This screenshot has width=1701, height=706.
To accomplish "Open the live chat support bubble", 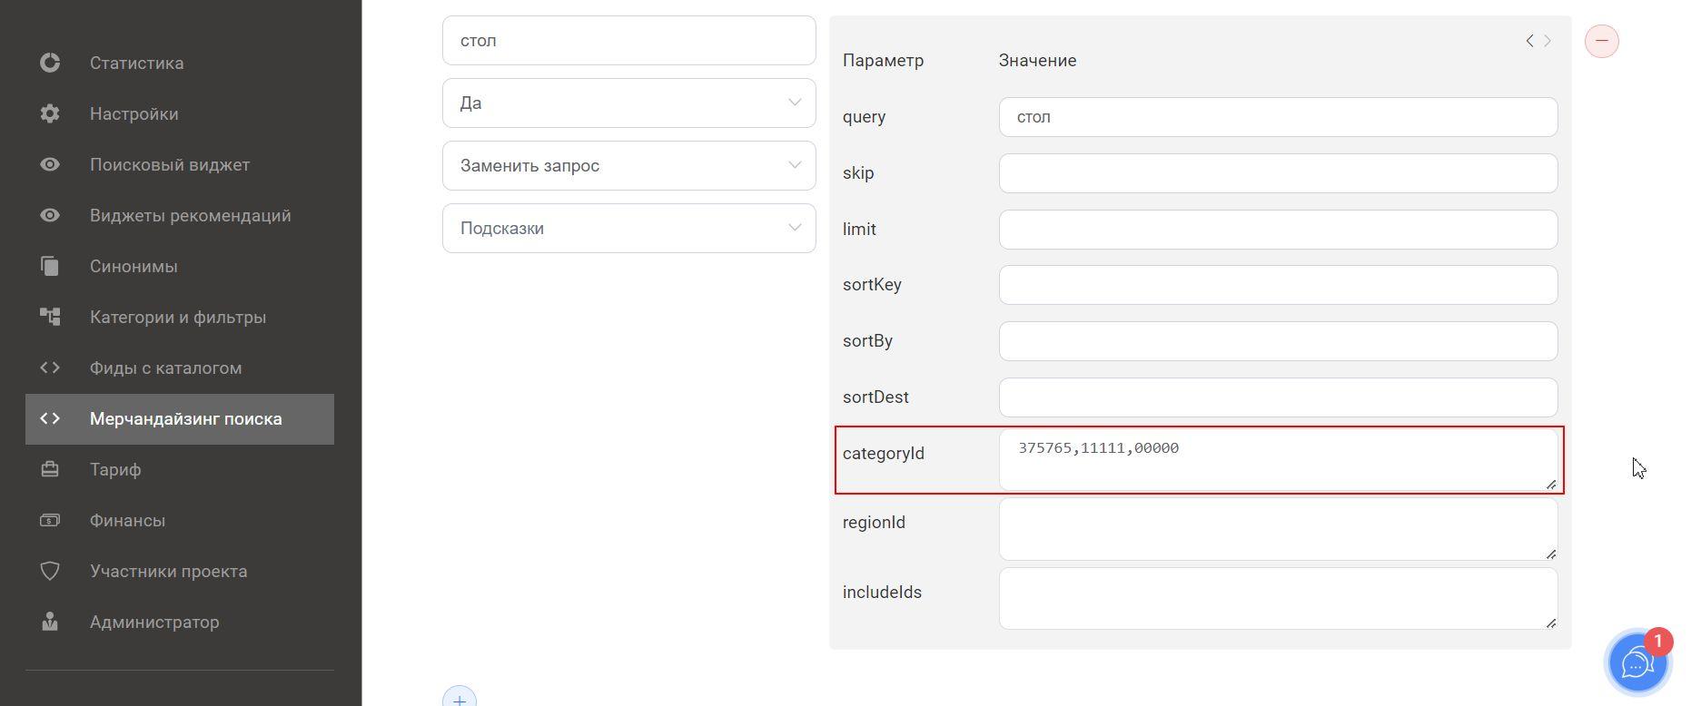I will (x=1637, y=662).
